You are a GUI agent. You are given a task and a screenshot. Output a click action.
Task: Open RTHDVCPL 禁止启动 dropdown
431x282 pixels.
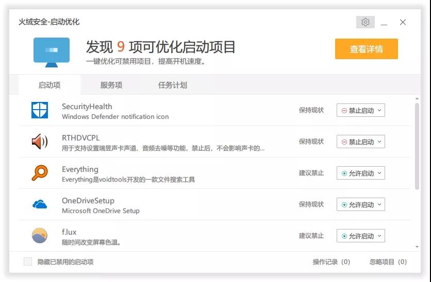[361, 142]
